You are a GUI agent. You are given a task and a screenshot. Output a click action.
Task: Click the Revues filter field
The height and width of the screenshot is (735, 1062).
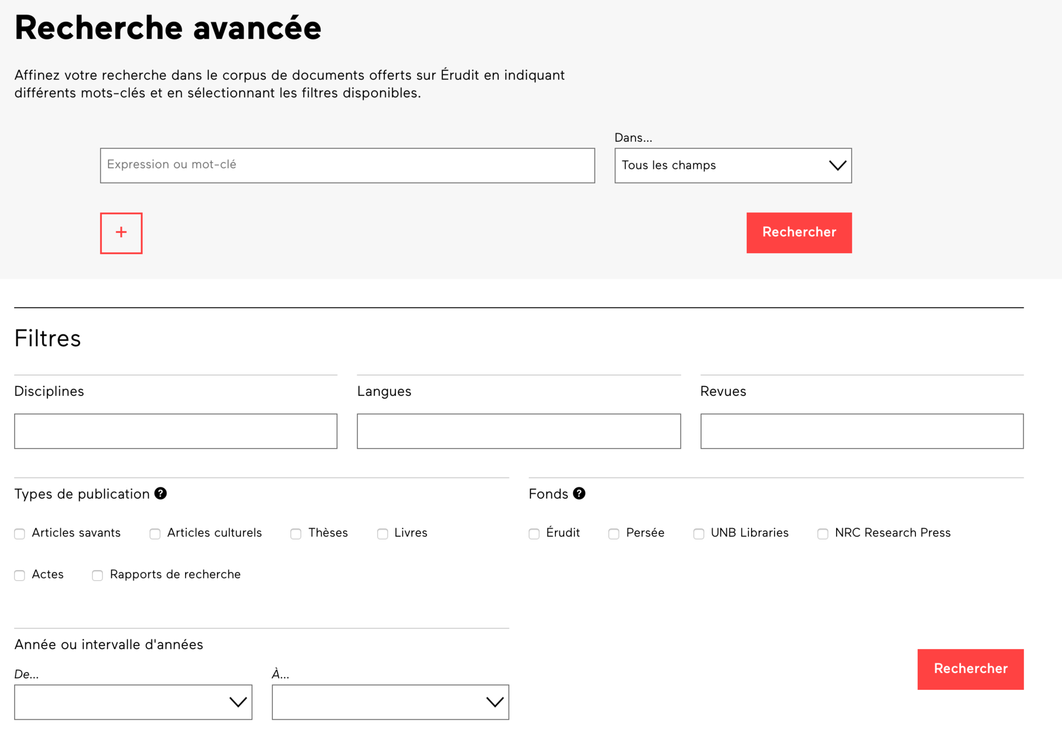[862, 431]
